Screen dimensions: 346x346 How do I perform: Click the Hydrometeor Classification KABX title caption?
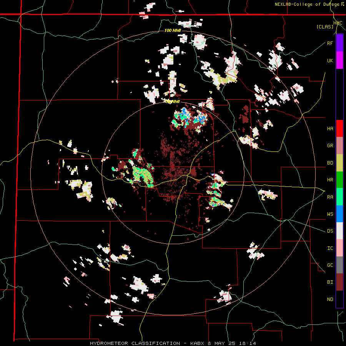click(173, 343)
